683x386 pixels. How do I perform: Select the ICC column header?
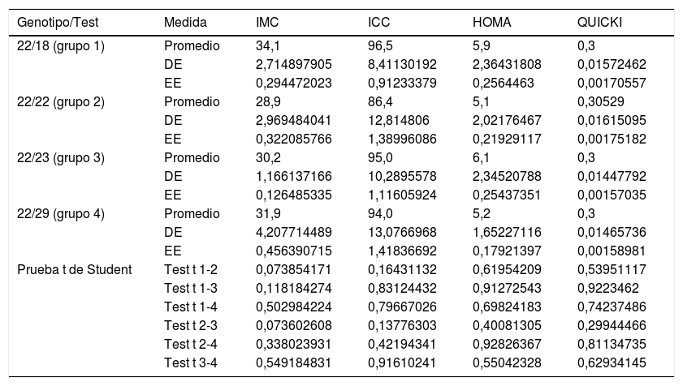point(379,22)
